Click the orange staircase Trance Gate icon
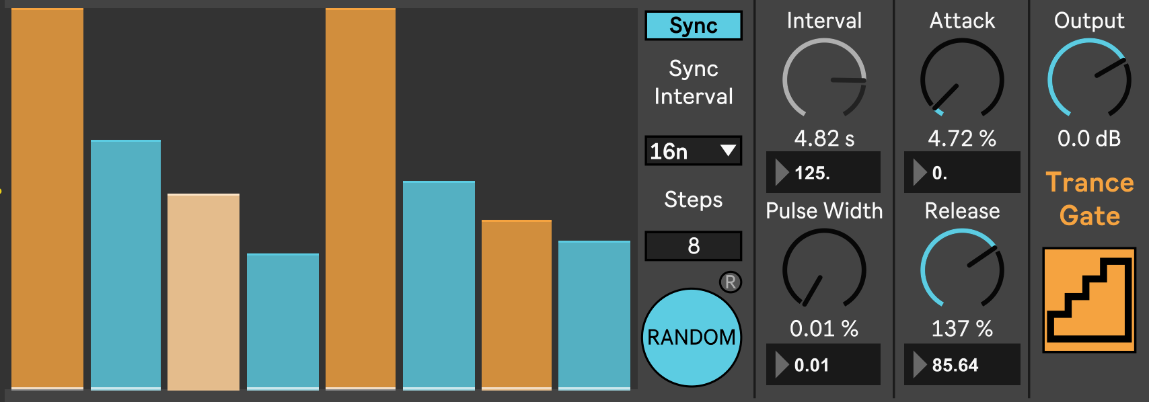 click(x=1088, y=300)
